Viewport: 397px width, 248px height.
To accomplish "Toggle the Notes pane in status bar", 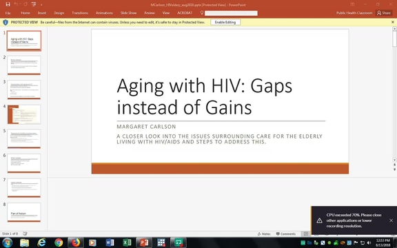I will click(x=264, y=234).
